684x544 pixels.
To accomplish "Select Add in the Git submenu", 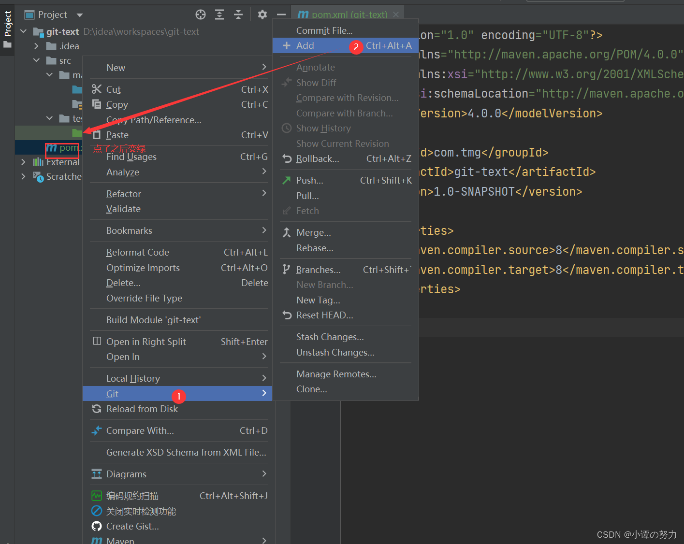I will pyautogui.click(x=345, y=45).
